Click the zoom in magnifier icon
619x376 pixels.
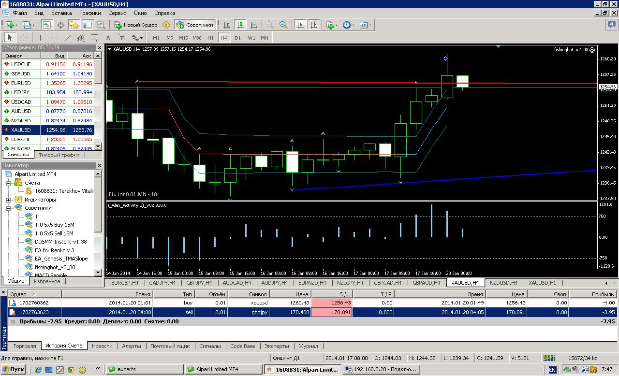(x=270, y=25)
